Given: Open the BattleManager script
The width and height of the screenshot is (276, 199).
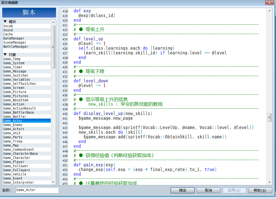Looking at the screenshot, I should click(x=27, y=47).
